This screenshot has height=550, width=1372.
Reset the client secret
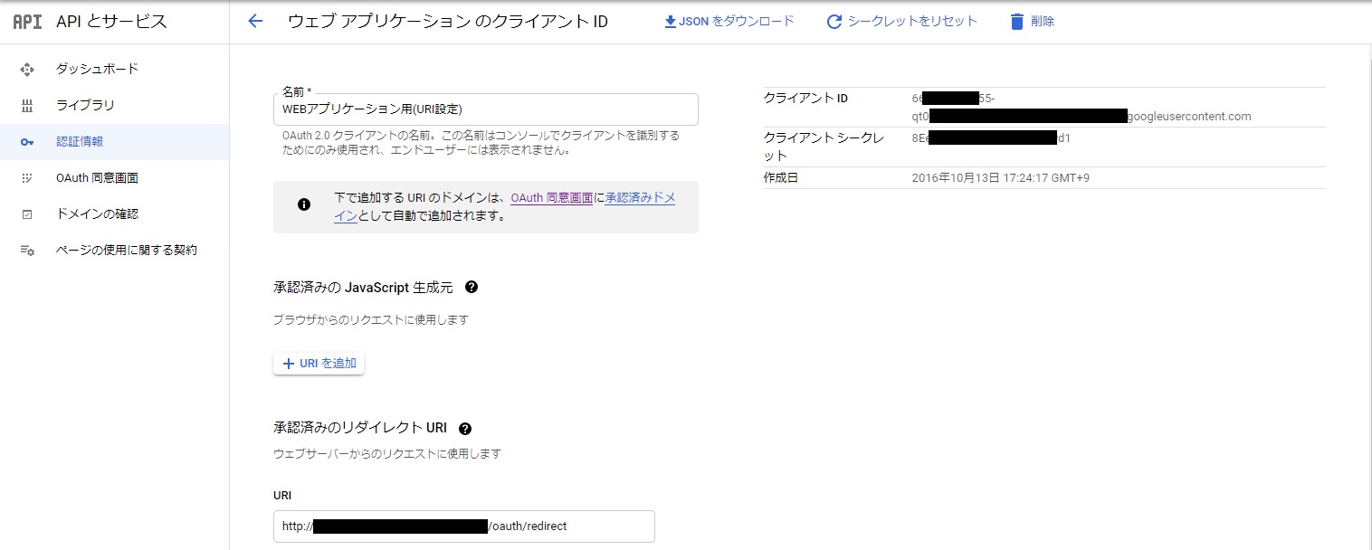click(x=902, y=22)
